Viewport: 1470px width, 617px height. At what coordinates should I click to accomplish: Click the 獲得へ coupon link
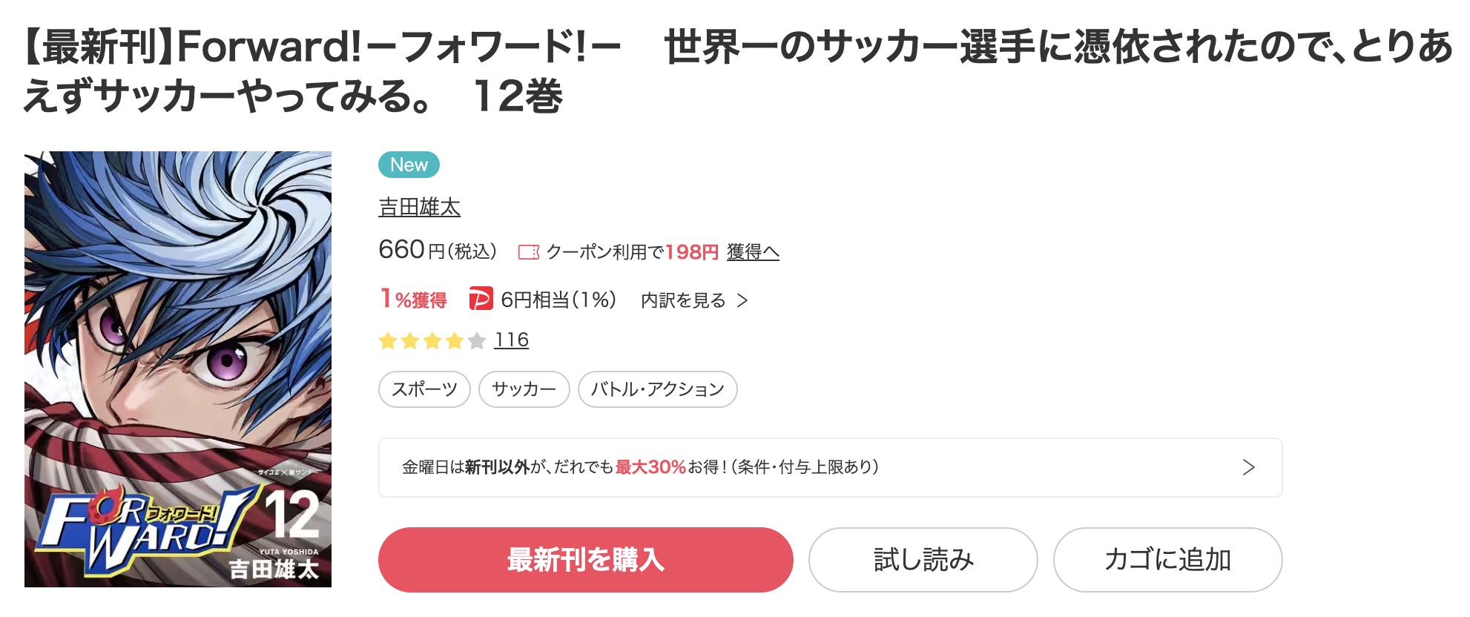[753, 252]
